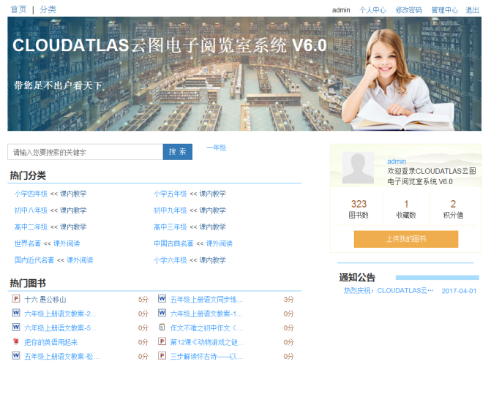Click the keyword search input field
491x410 pixels.
tap(85, 152)
